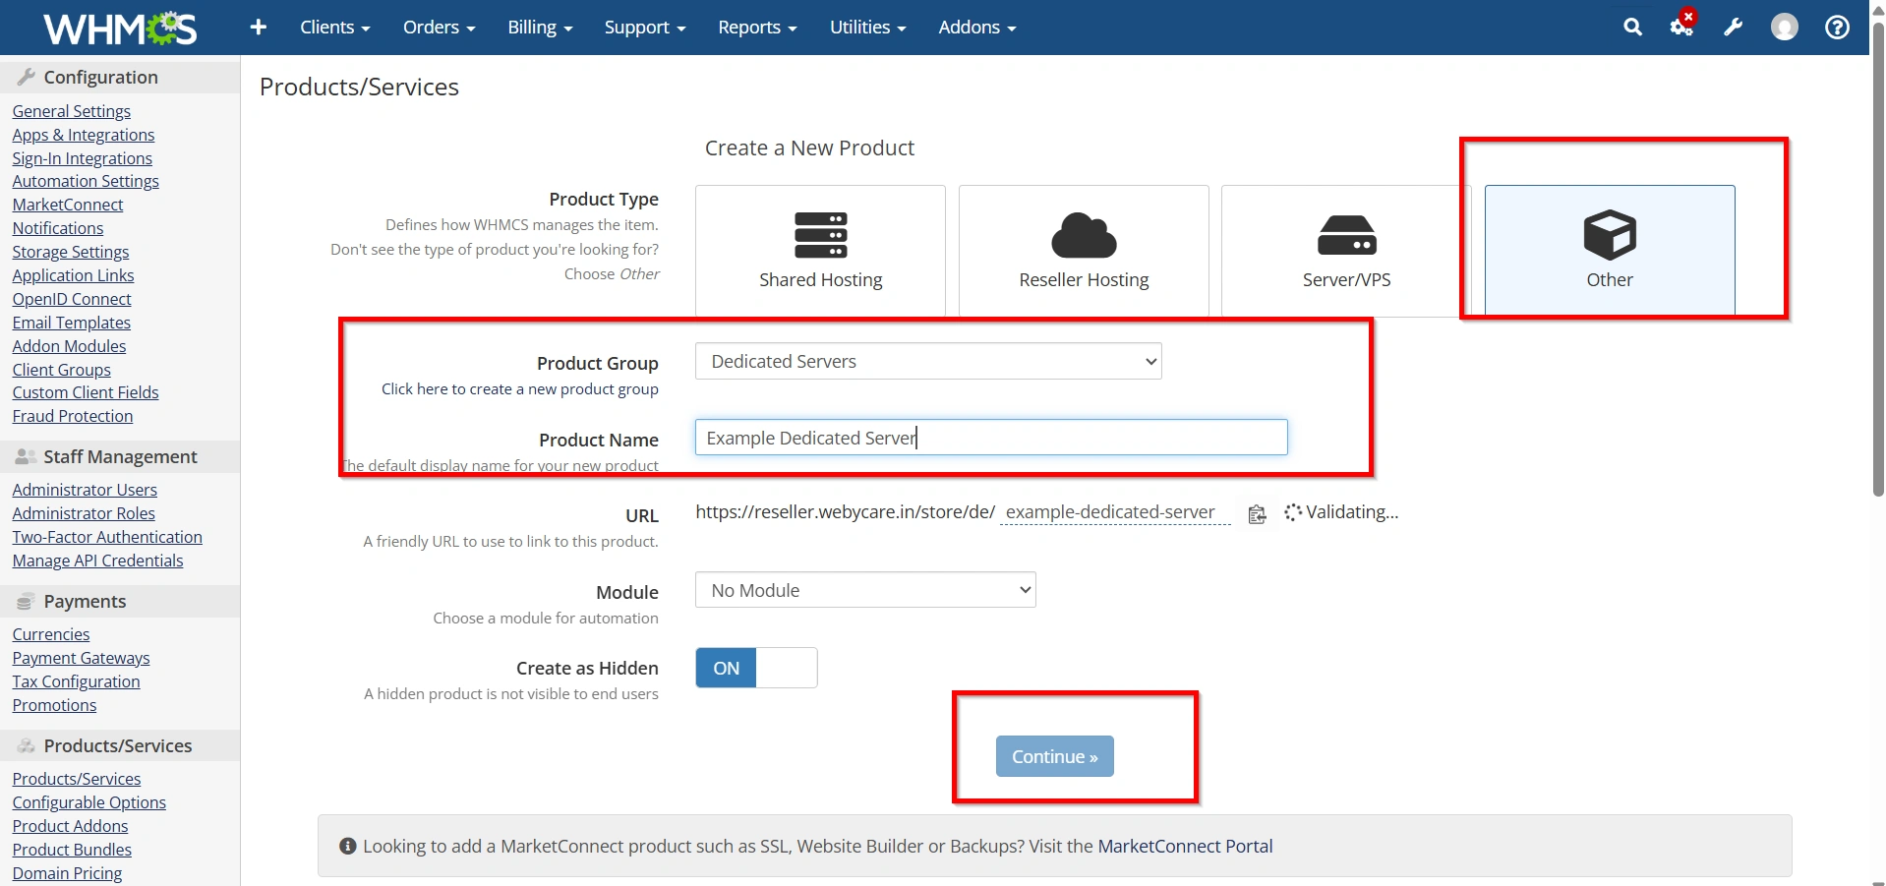Open Two-Factor Authentication link
Viewport: 1886px width, 886px height.
[x=107, y=537]
